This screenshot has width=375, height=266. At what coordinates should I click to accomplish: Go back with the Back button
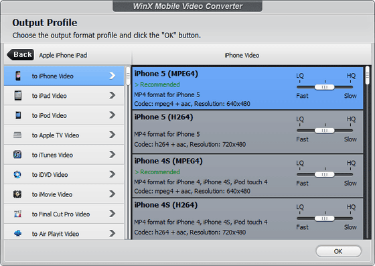pos(20,55)
